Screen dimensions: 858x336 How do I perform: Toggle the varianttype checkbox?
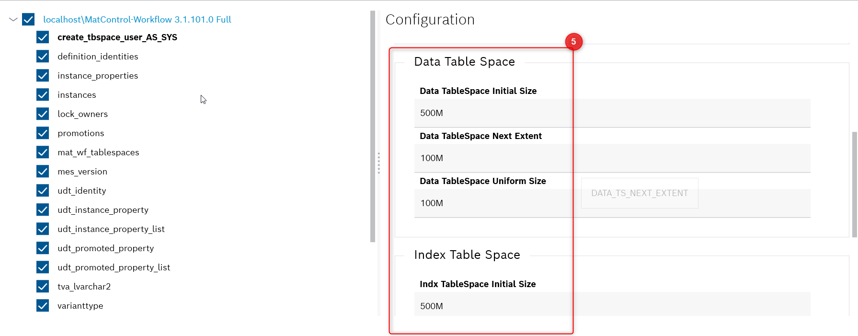pos(43,305)
